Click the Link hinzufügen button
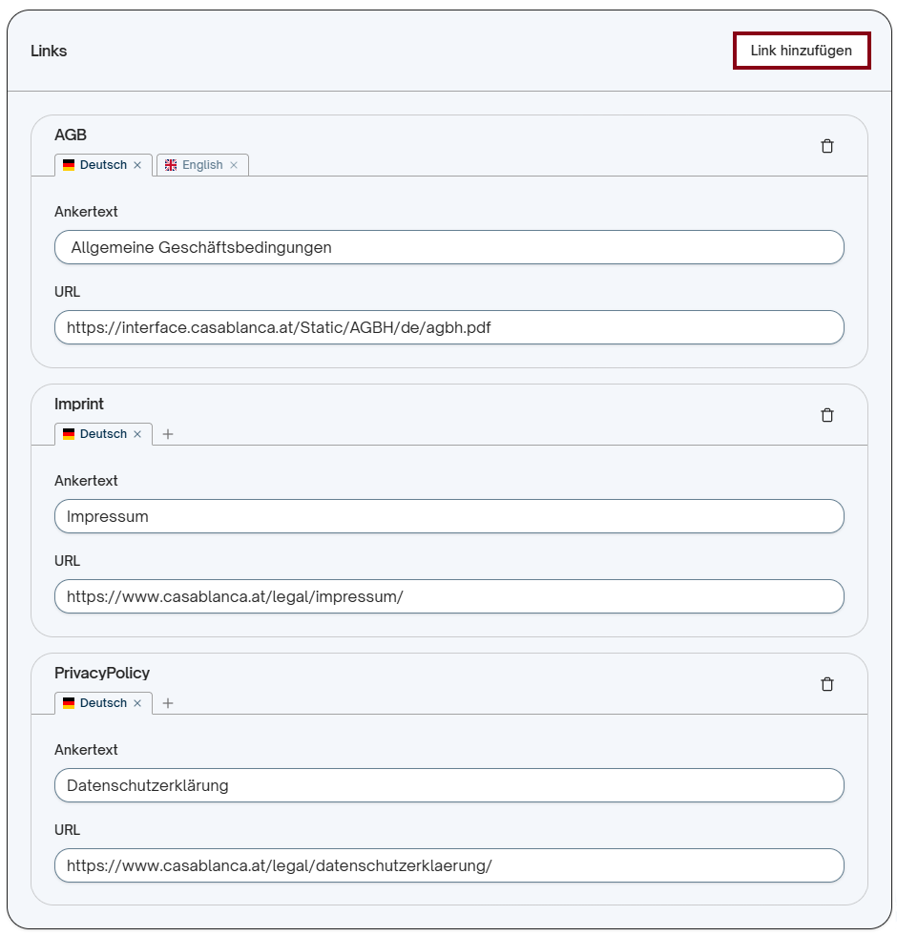The width and height of the screenshot is (897, 936). (802, 51)
